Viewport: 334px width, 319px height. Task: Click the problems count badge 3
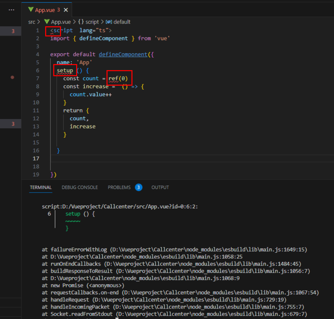(x=139, y=187)
